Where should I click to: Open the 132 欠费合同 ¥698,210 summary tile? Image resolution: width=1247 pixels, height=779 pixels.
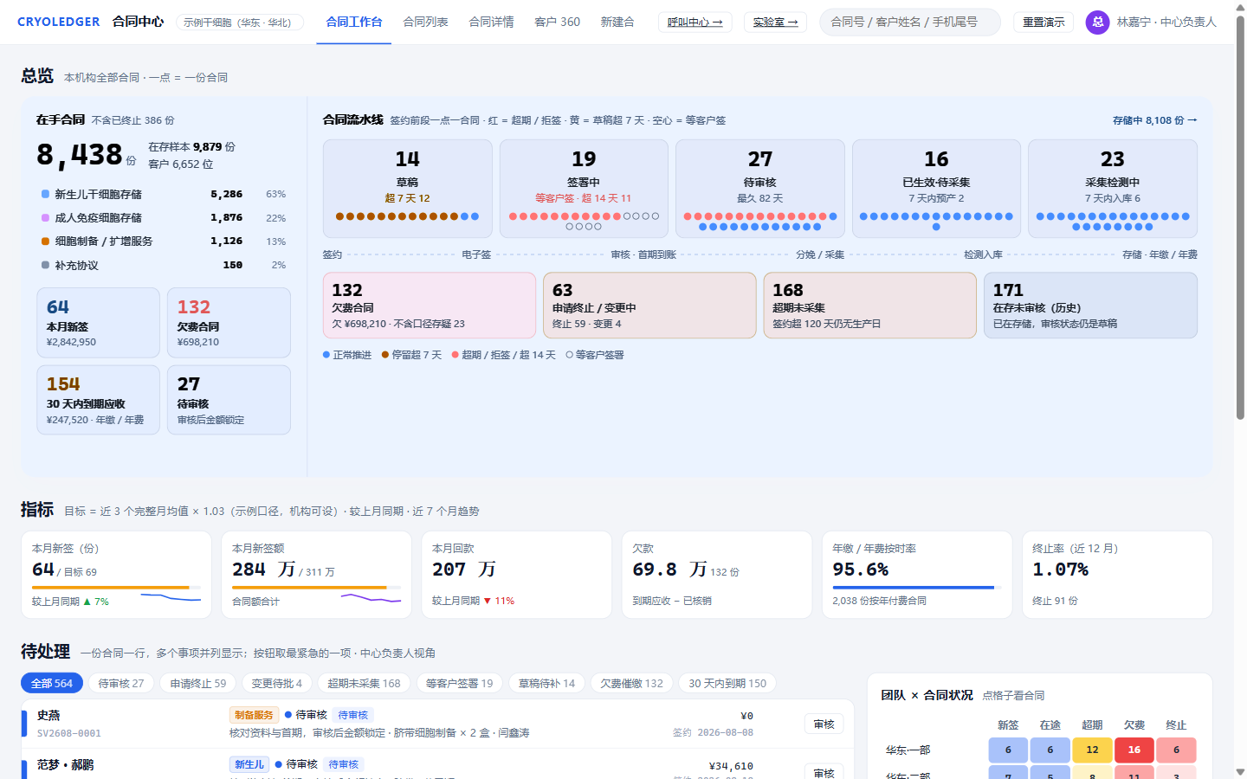tap(229, 323)
